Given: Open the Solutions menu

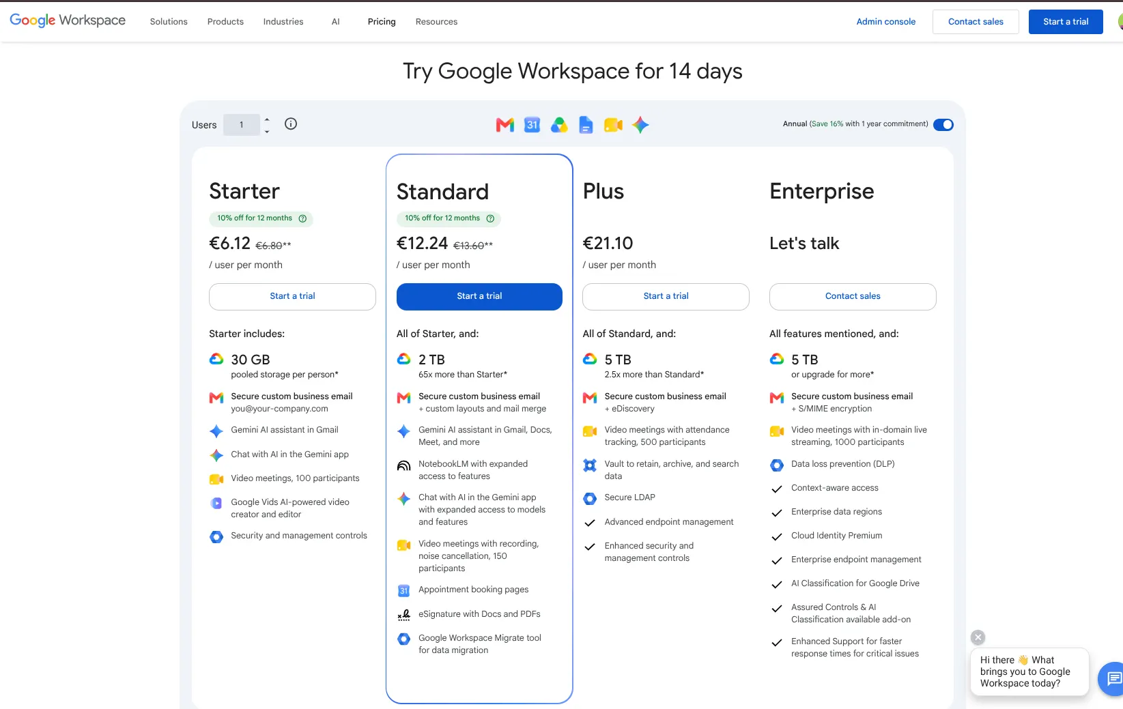Looking at the screenshot, I should [169, 22].
